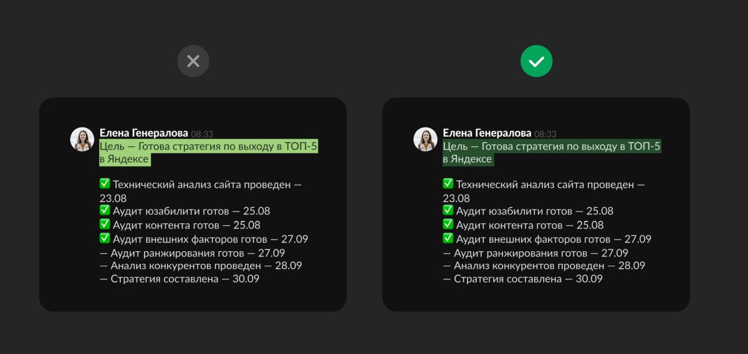This screenshot has width=748, height=354.
Task: Click Elena's avatar in the right card
Action: (426, 139)
